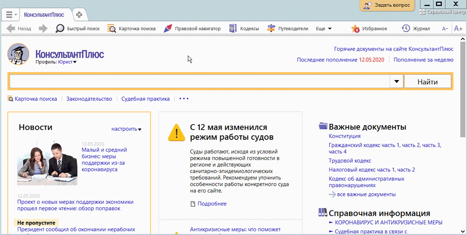Open Гражданский кодекс link

[x=385, y=148]
